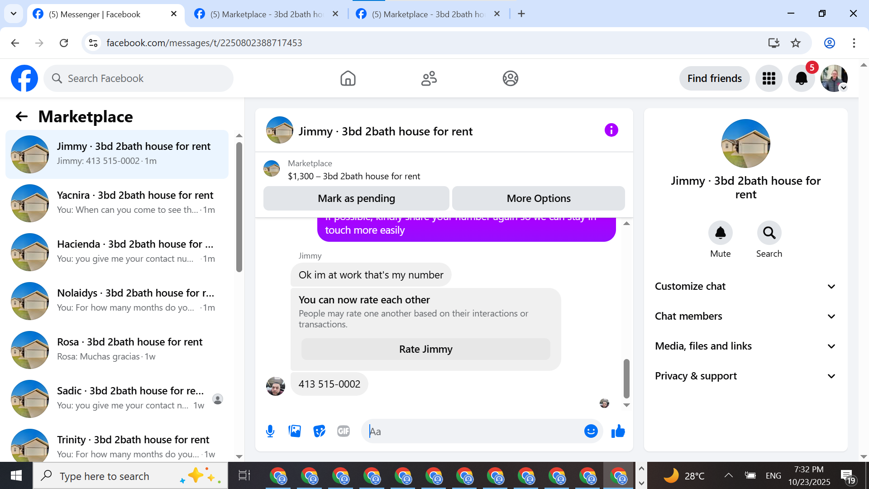Open Facebook notifications bell

point(801,78)
